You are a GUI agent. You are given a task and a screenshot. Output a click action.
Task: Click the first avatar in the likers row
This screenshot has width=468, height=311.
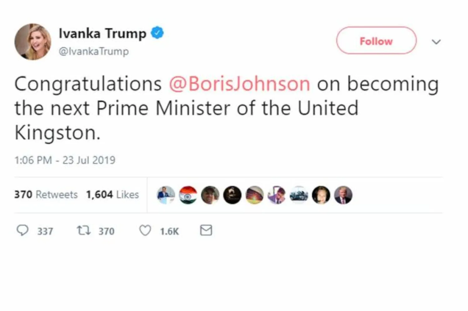166,195
